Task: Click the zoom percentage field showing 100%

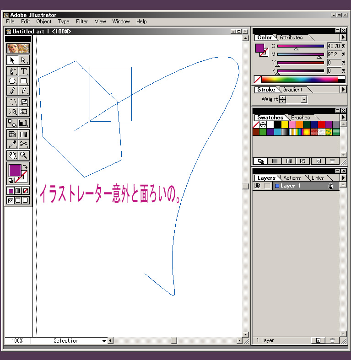Action: pyautogui.click(x=17, y=341)
